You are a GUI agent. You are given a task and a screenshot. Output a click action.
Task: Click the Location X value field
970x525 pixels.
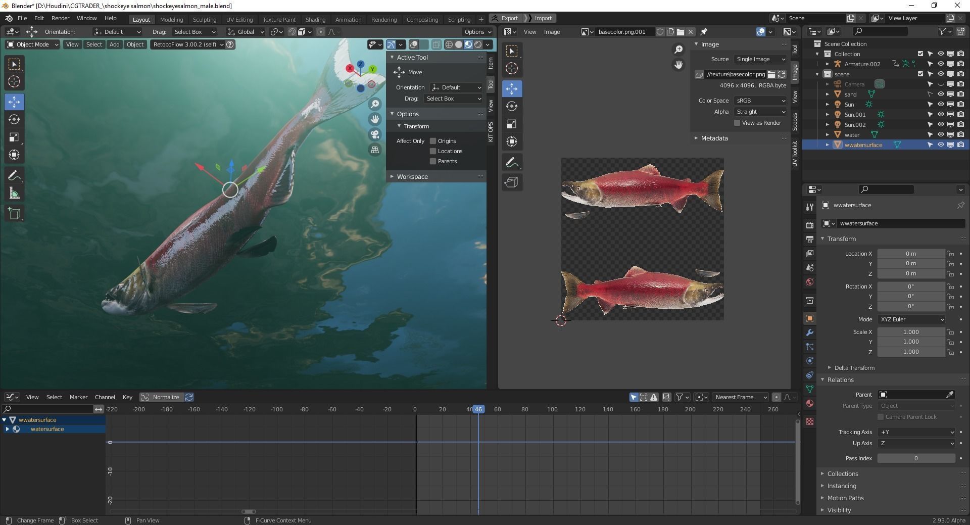(911, 254)
